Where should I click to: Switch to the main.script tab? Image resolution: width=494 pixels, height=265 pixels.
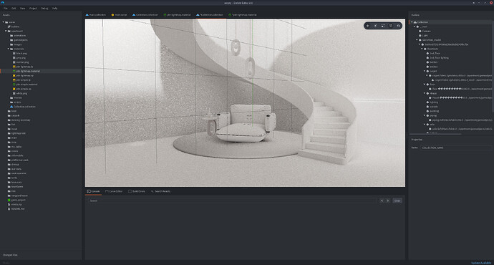pos(119,15)
